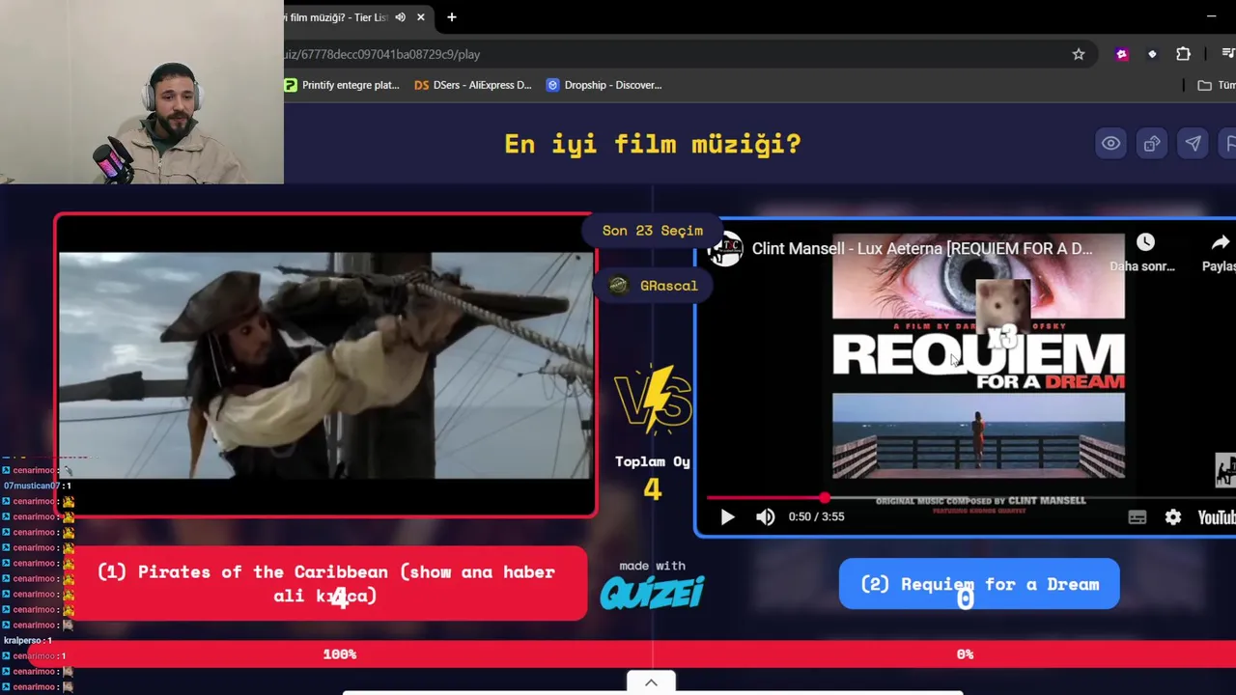
Task: Close the Tier List browser tab
Action: [421, 17]
